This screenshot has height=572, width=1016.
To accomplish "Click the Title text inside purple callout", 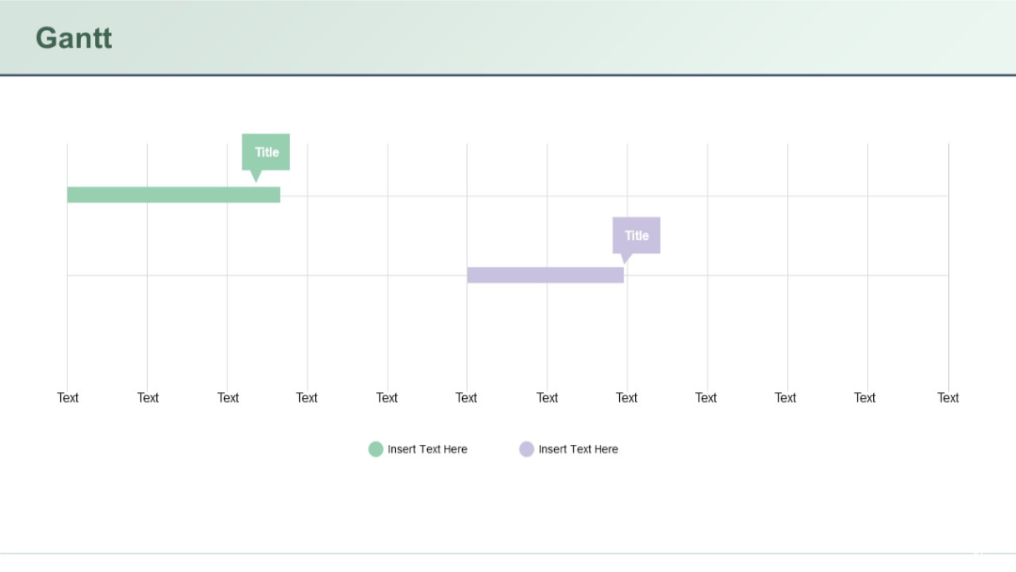I will [x=637, y=235].
